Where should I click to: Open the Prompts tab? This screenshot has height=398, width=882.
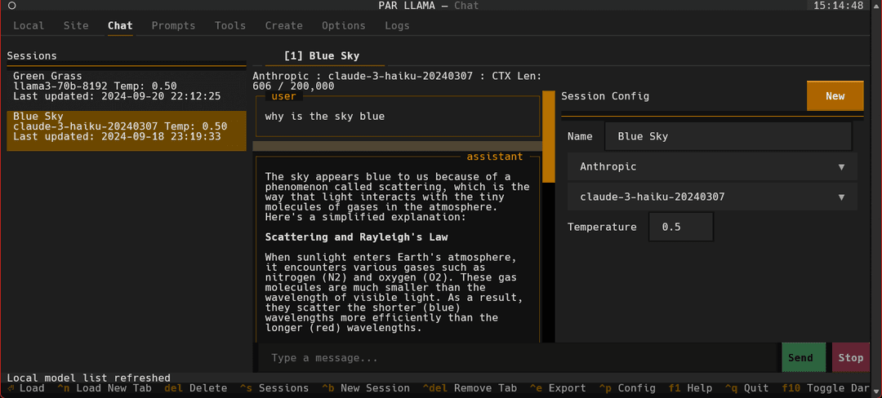pyautogui.click(x=173, y=26)
